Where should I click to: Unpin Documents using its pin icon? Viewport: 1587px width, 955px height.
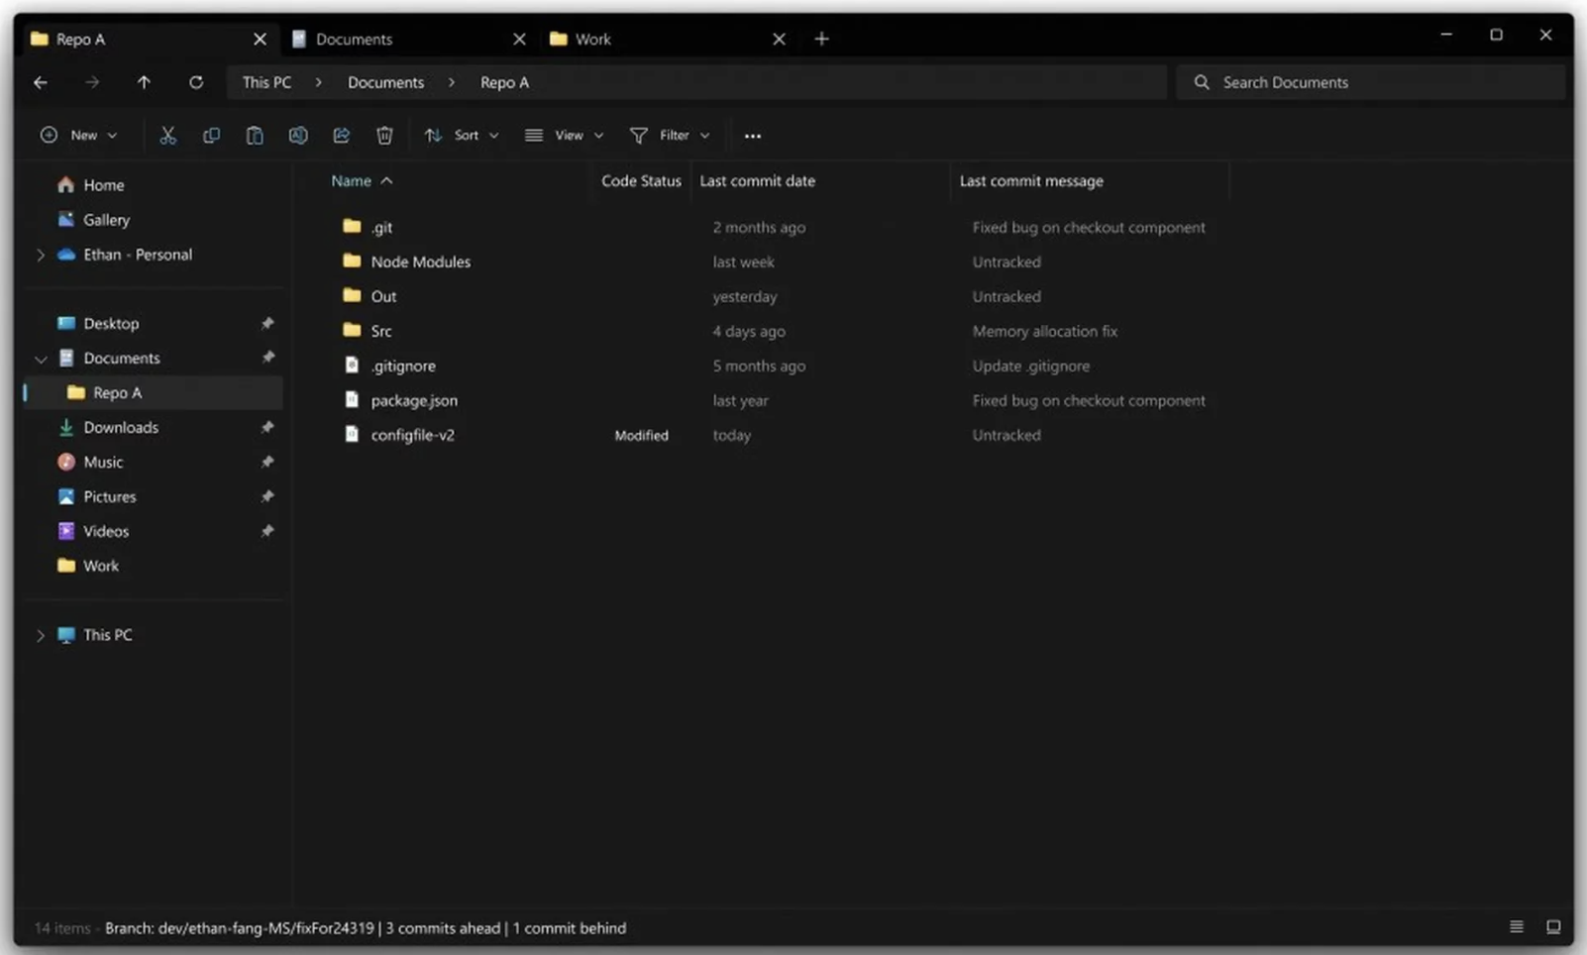[x=267, y=358]
